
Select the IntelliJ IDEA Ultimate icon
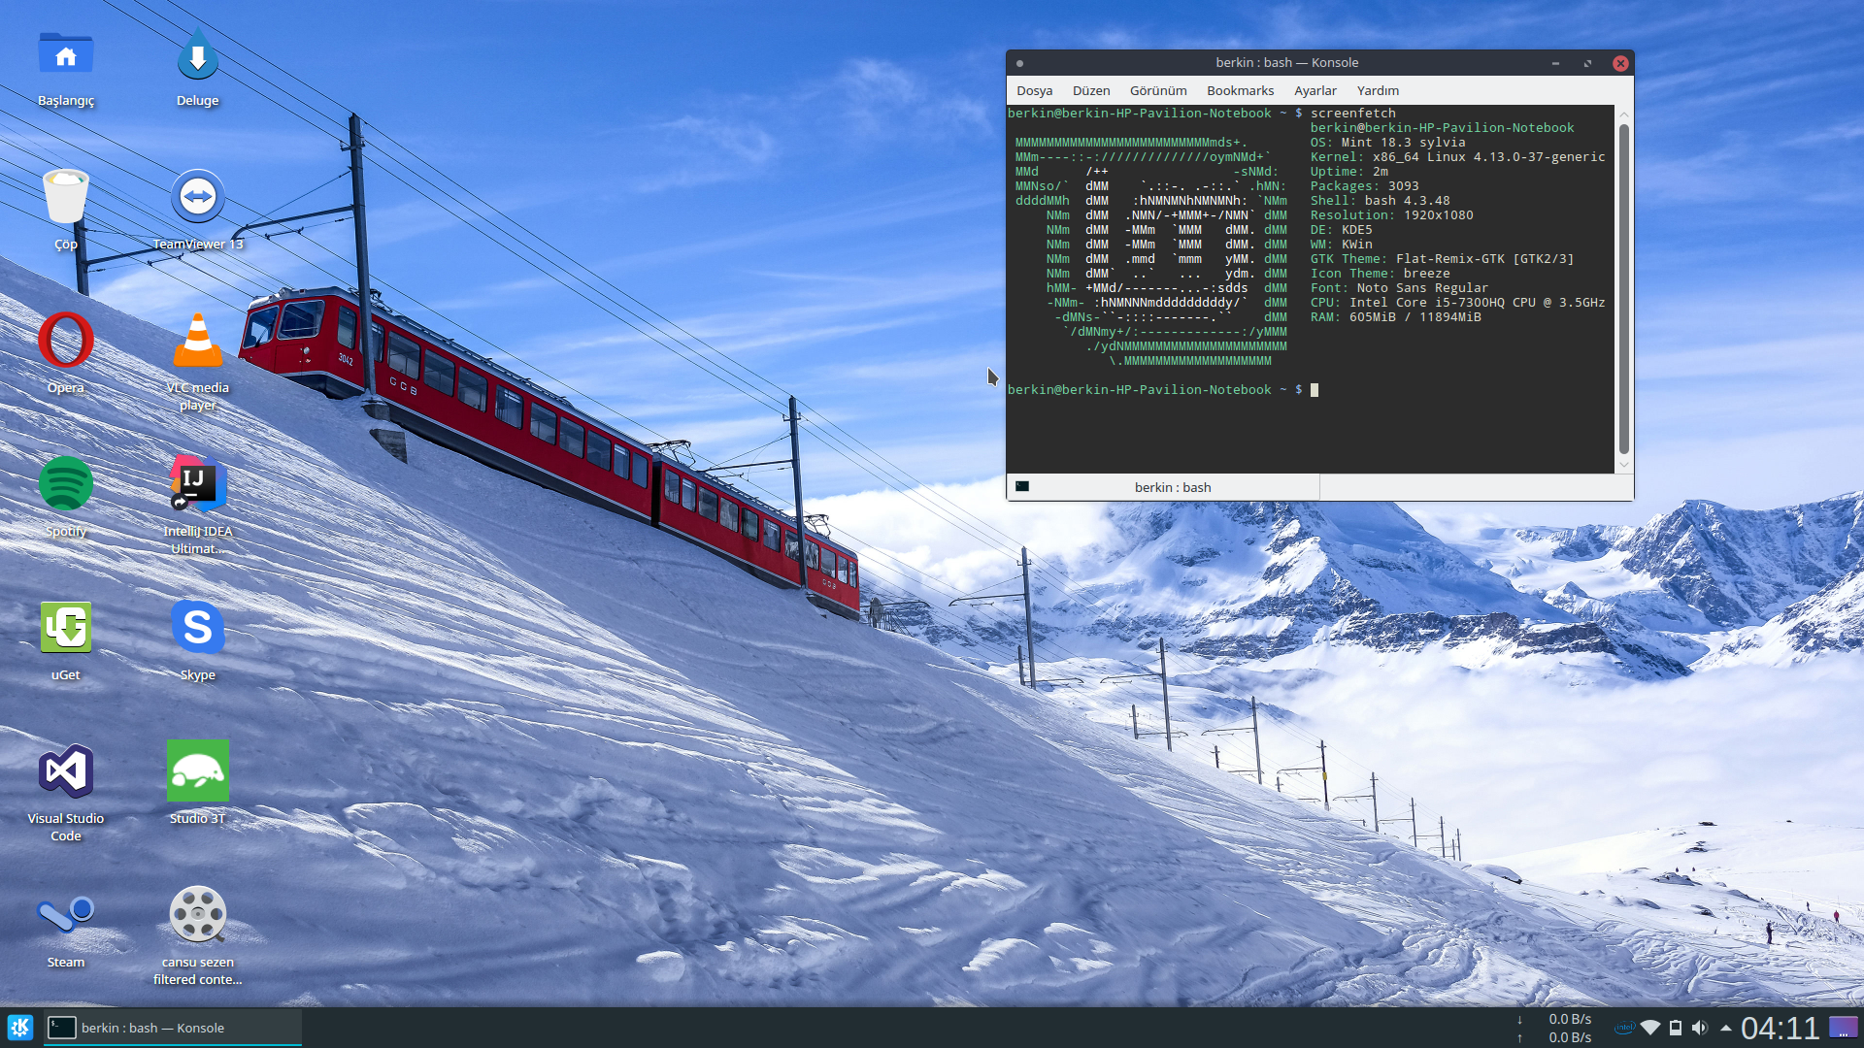pos(198,483)
